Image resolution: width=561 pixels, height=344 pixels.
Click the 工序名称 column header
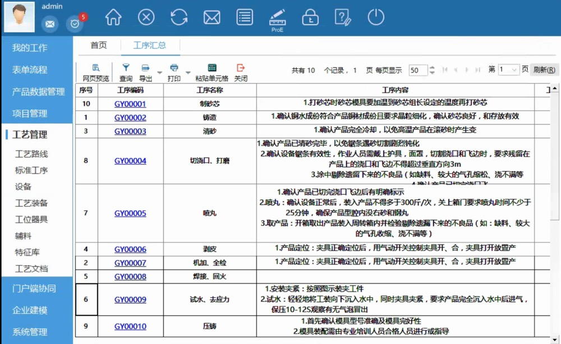[210, 90]
